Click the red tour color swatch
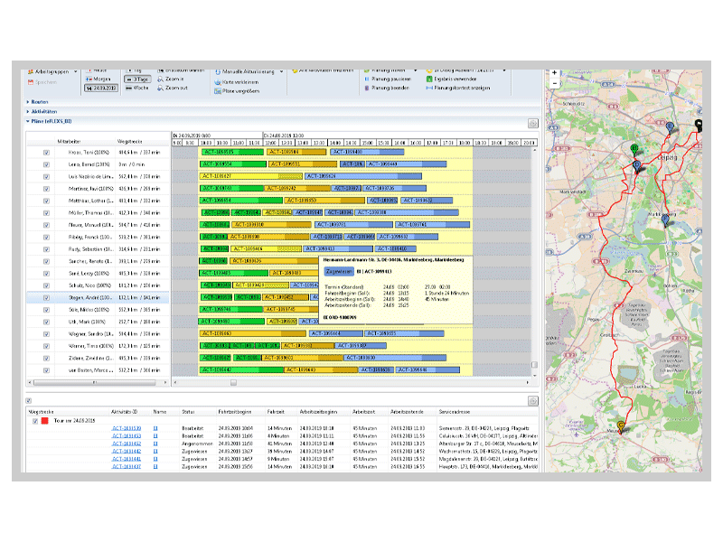The width and height of the screenshot is (723, 542). (x=44, y=420)
